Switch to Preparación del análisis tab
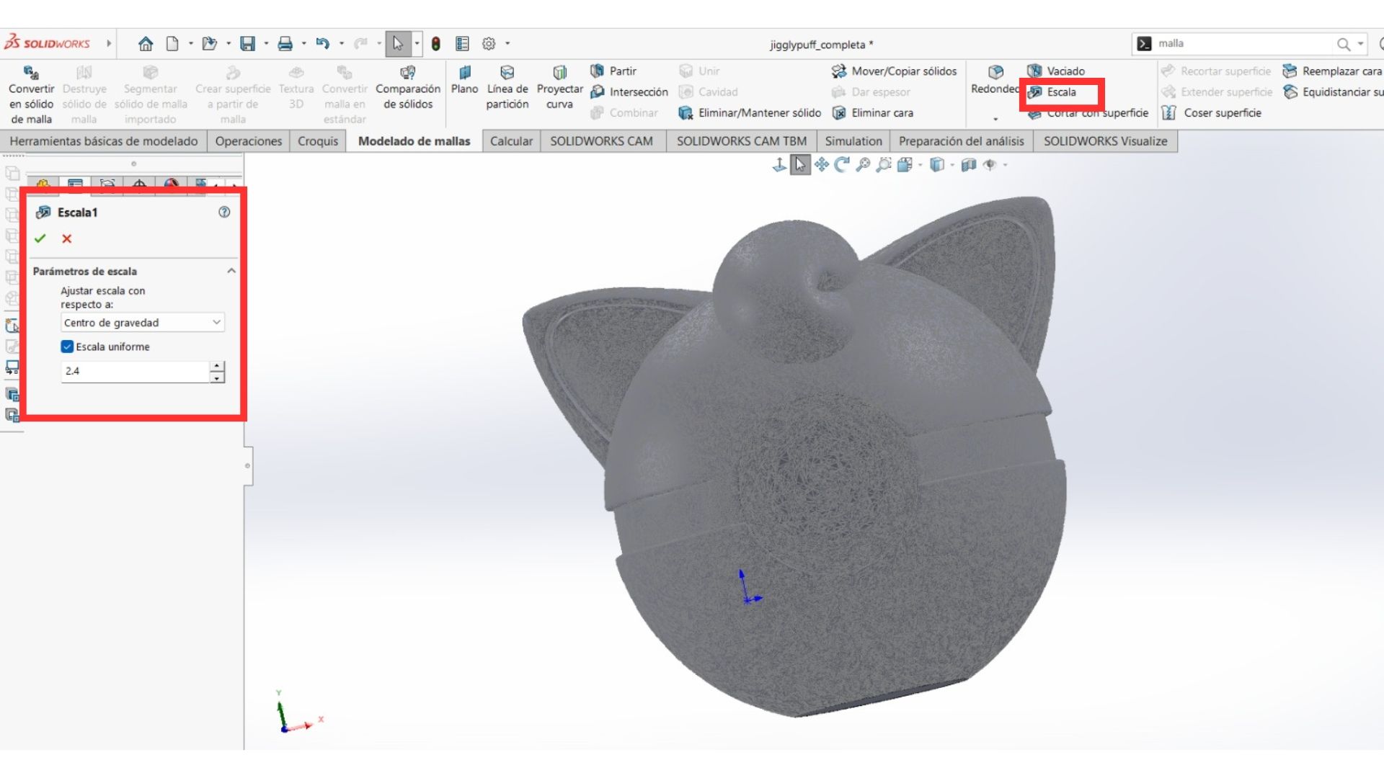The height and width of the screenshot is (778, 1384). (x=962, y=141)
